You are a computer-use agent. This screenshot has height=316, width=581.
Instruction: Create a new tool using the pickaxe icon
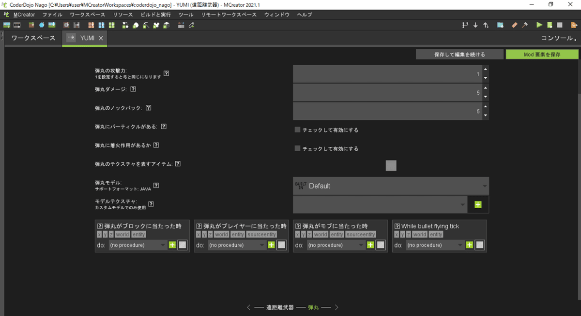pos(145,25)
